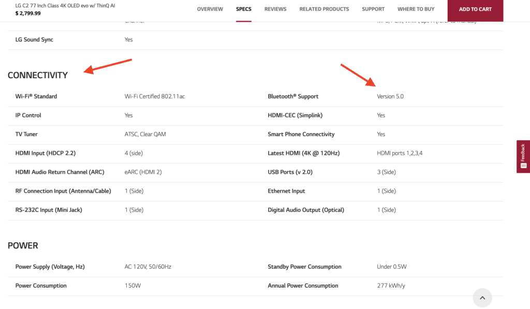Click the $2,799.99 price
Image resolution: width=530 pixels, height=309 pixels.
pos(28,13)
